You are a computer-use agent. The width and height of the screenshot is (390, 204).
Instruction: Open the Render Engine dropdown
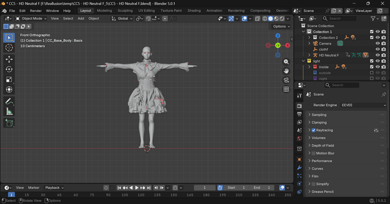[363, 105]
